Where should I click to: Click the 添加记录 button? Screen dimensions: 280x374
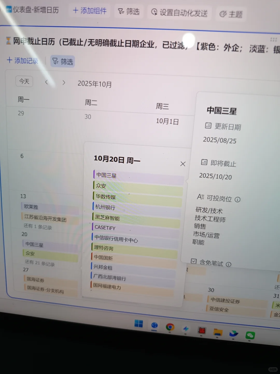[x=23, y=61]
